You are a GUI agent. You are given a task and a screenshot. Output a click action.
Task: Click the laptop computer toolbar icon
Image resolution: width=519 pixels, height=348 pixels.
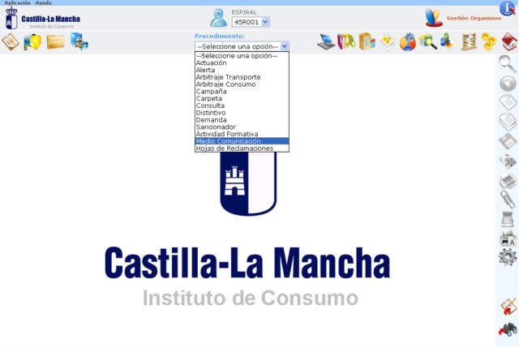(326, 42)
